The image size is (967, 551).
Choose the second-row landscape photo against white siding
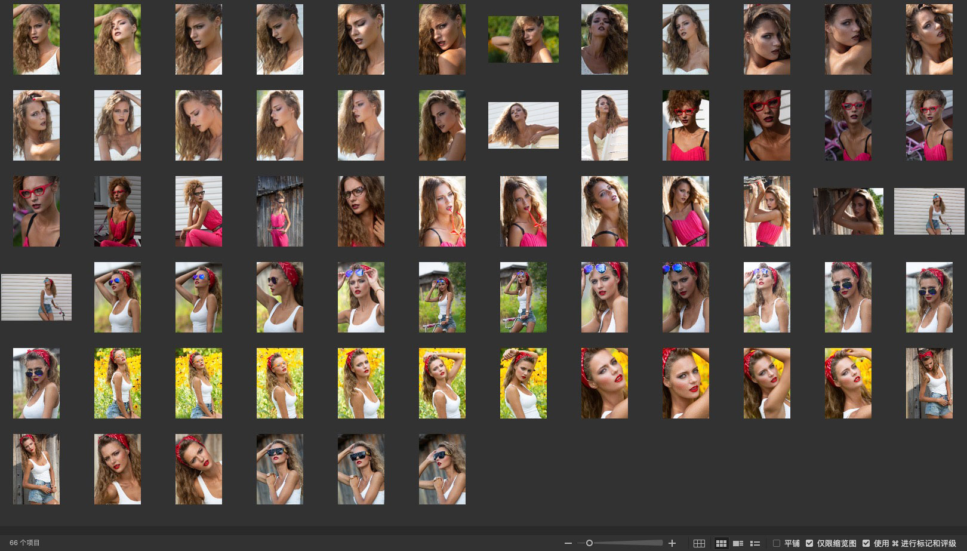click(x=523, y=125)
